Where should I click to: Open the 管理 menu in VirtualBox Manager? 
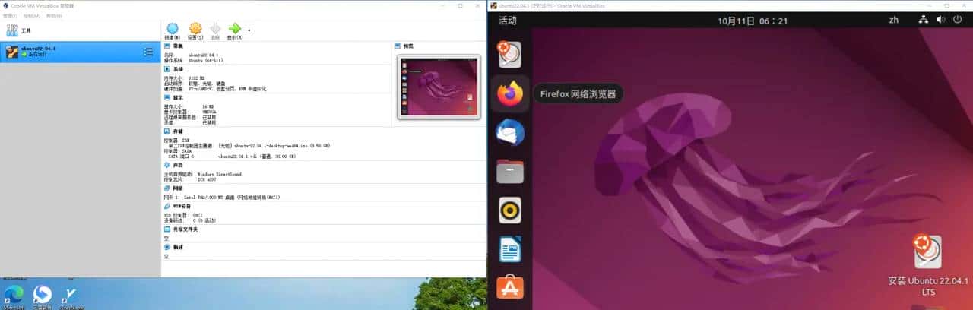coord(10,15)
